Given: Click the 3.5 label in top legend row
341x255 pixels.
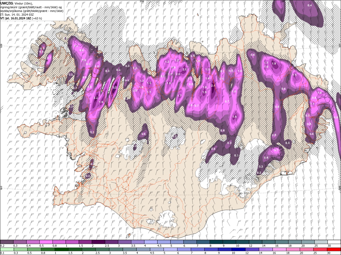Looking at the screenshot, I should point(133,246).
